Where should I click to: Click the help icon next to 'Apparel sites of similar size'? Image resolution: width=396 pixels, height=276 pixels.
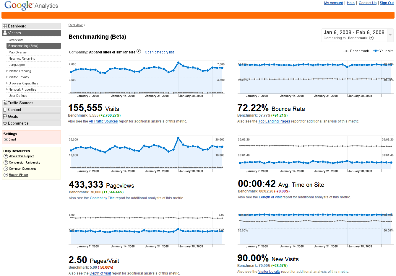[139, 51]
